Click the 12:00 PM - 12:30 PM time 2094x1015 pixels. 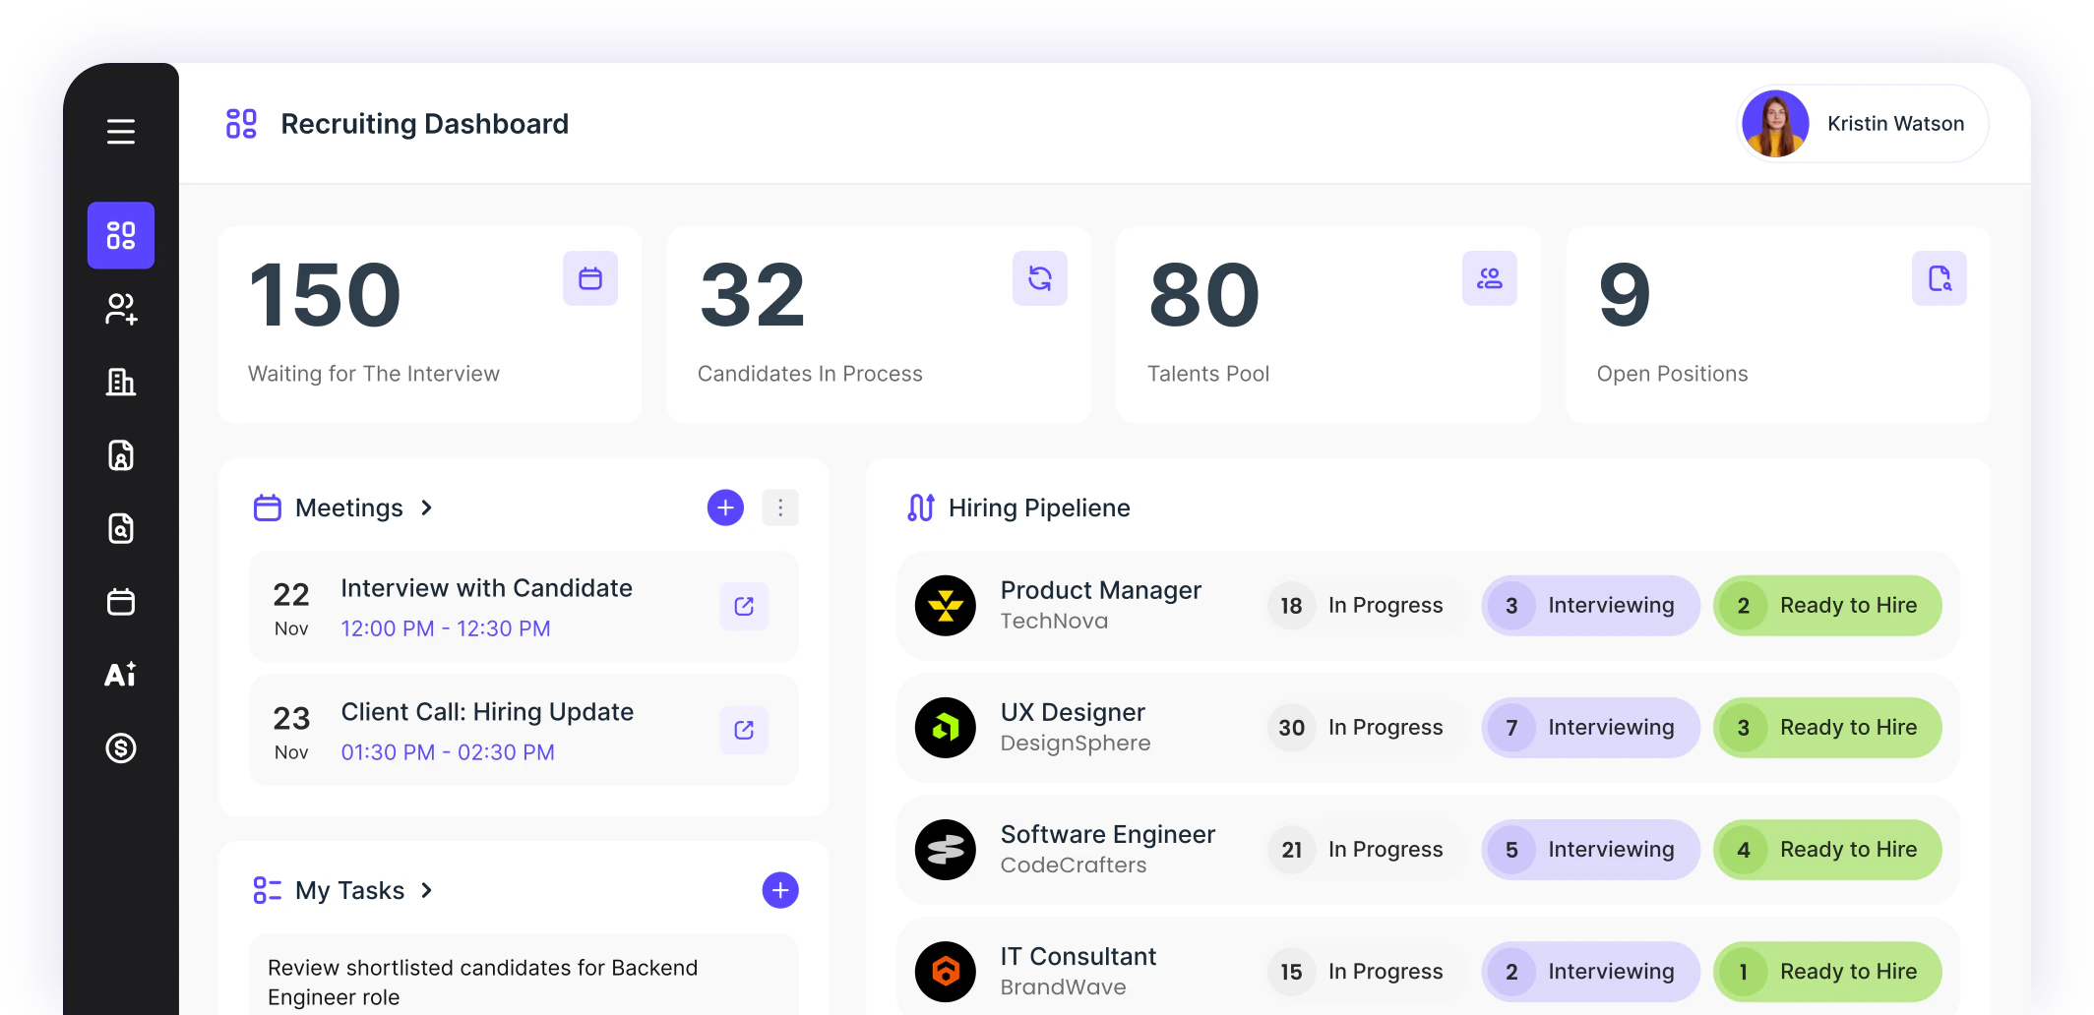coord(446,628)
